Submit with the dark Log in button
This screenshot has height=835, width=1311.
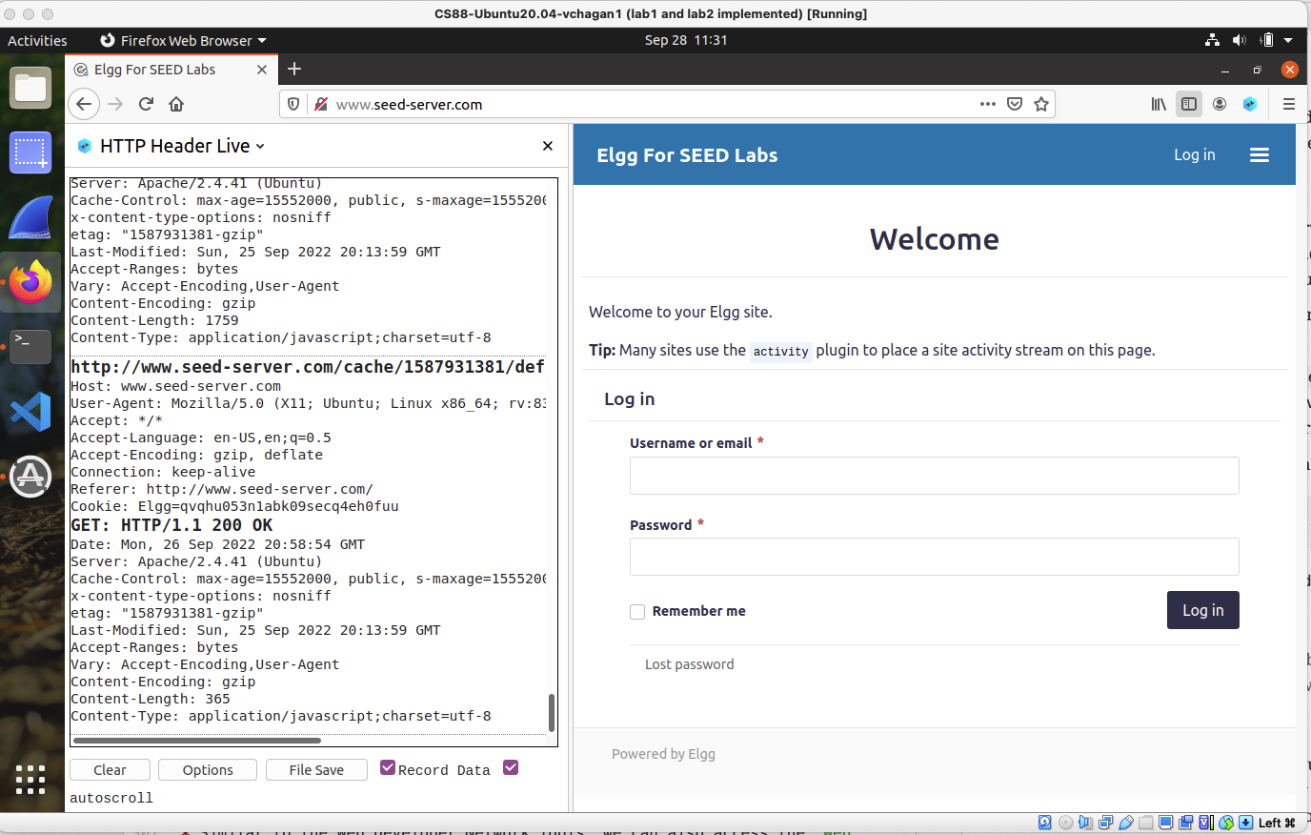(1203, 610)
